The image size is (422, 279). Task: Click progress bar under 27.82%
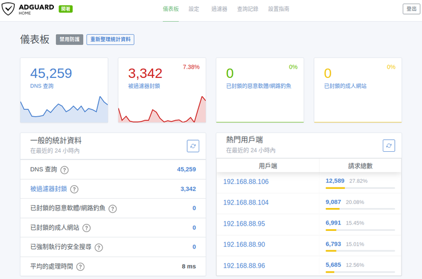click(x=360, y=188)
